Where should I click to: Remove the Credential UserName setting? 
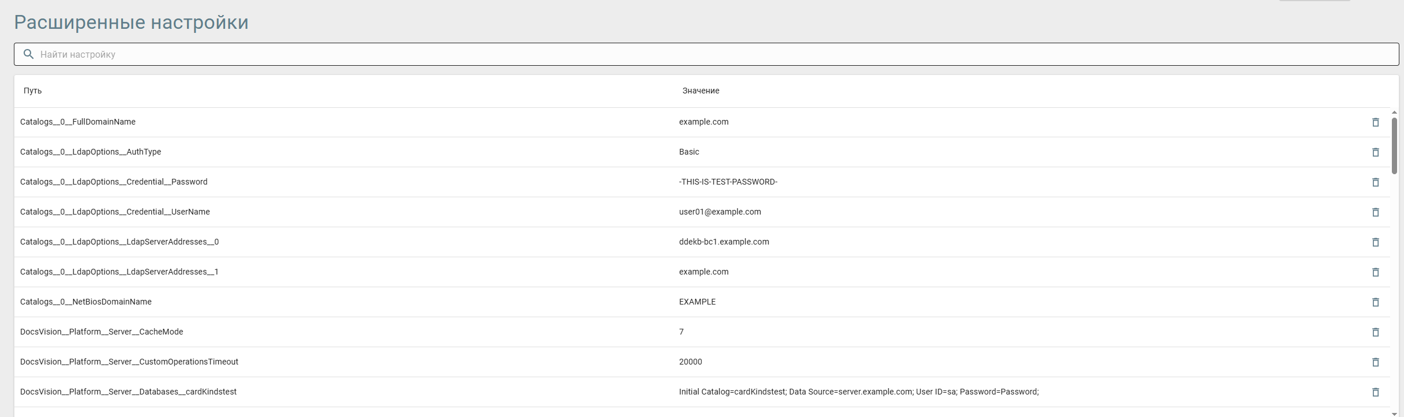1375,212
